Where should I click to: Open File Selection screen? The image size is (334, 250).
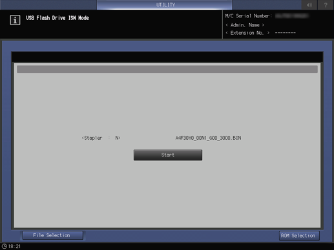tap(53, 235)
